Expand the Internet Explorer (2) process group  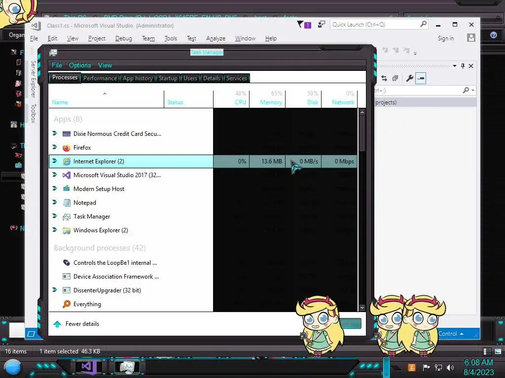point(55,161)
